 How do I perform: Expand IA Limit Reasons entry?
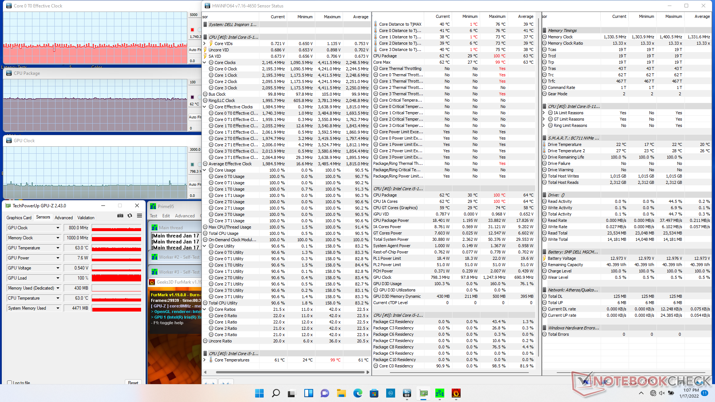click(544, 113)
